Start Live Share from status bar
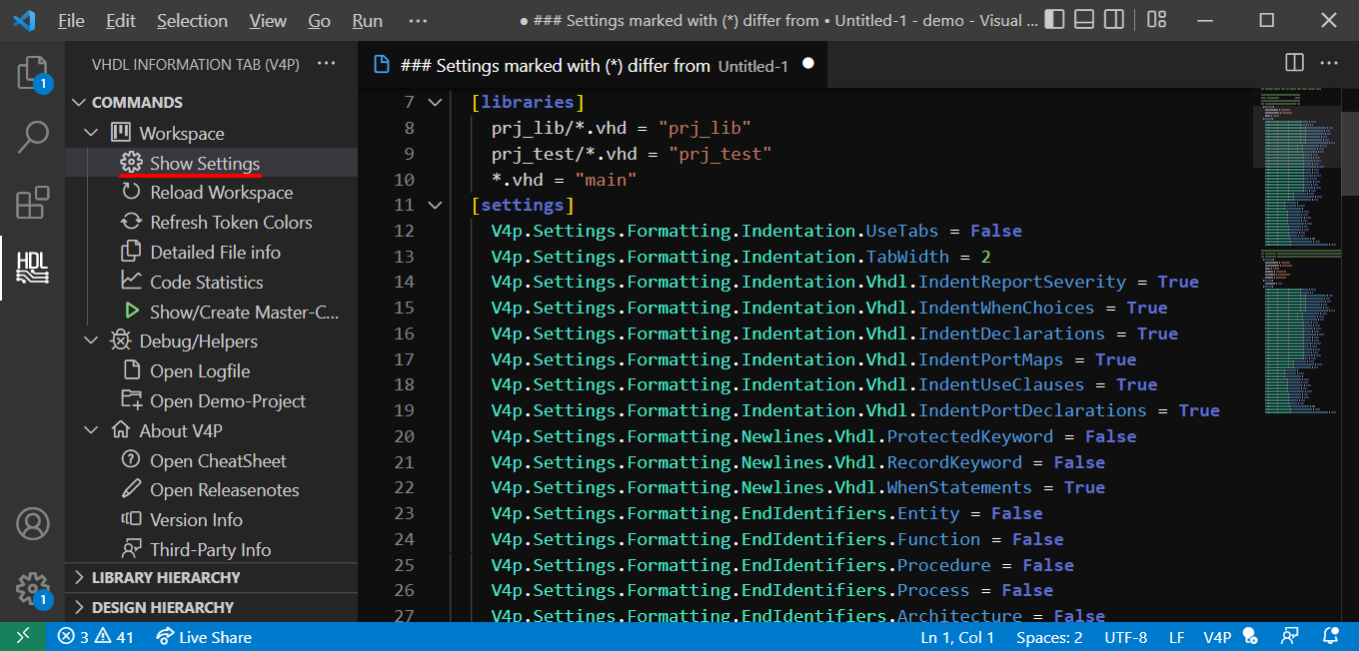Viewport: 1359px width, 651px height. click(203, 637)
